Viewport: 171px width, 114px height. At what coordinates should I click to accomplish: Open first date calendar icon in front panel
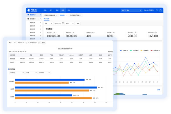click(x=26, y=43)
